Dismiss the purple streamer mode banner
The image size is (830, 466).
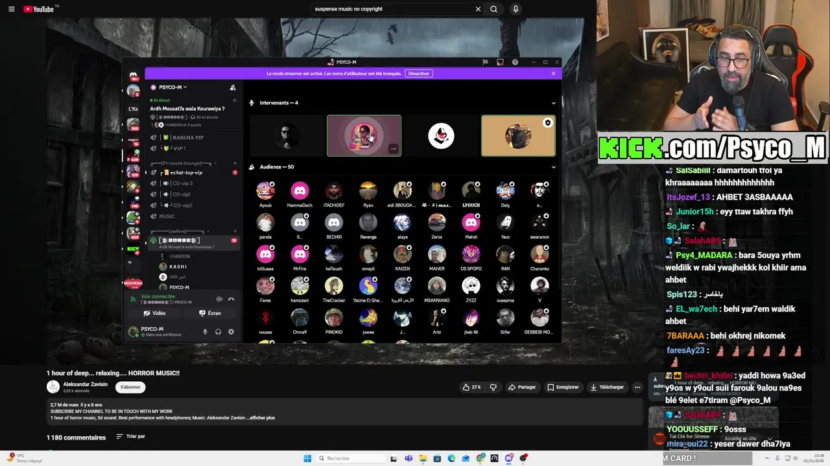click(x=553, y=73)
